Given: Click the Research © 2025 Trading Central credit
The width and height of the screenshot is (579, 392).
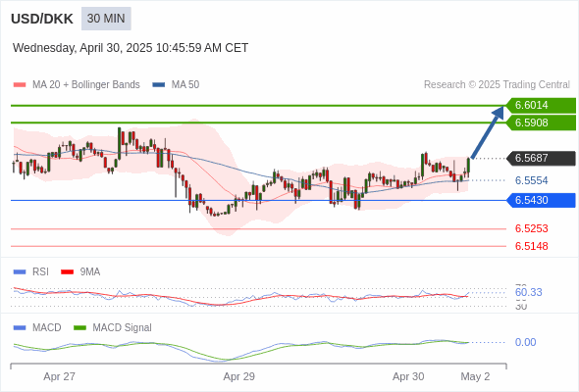Looking at the screenshot, I should pos(497,85).
